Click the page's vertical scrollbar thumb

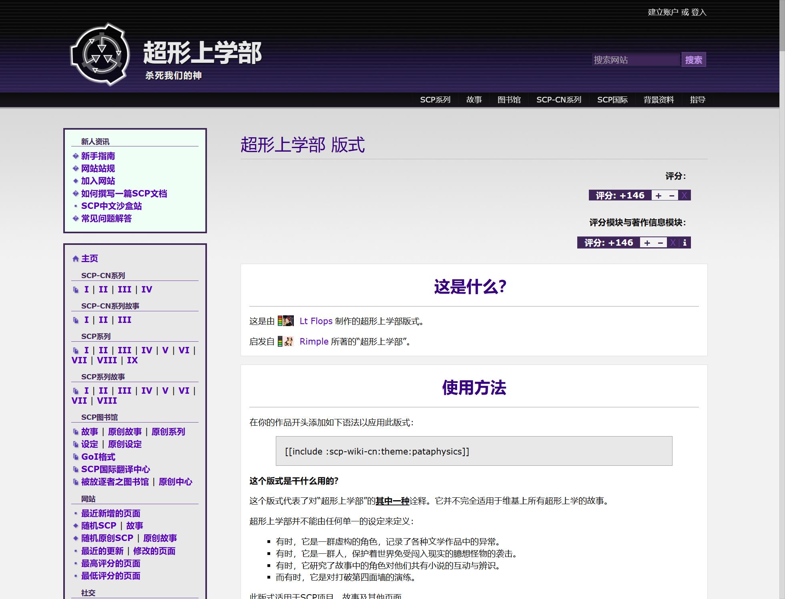[x=782, y=26]
